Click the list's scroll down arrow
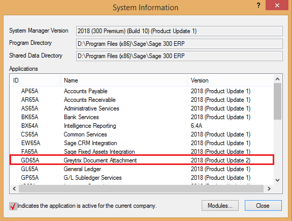This screenshot has height=221, width=292. [x=277, y=180]
